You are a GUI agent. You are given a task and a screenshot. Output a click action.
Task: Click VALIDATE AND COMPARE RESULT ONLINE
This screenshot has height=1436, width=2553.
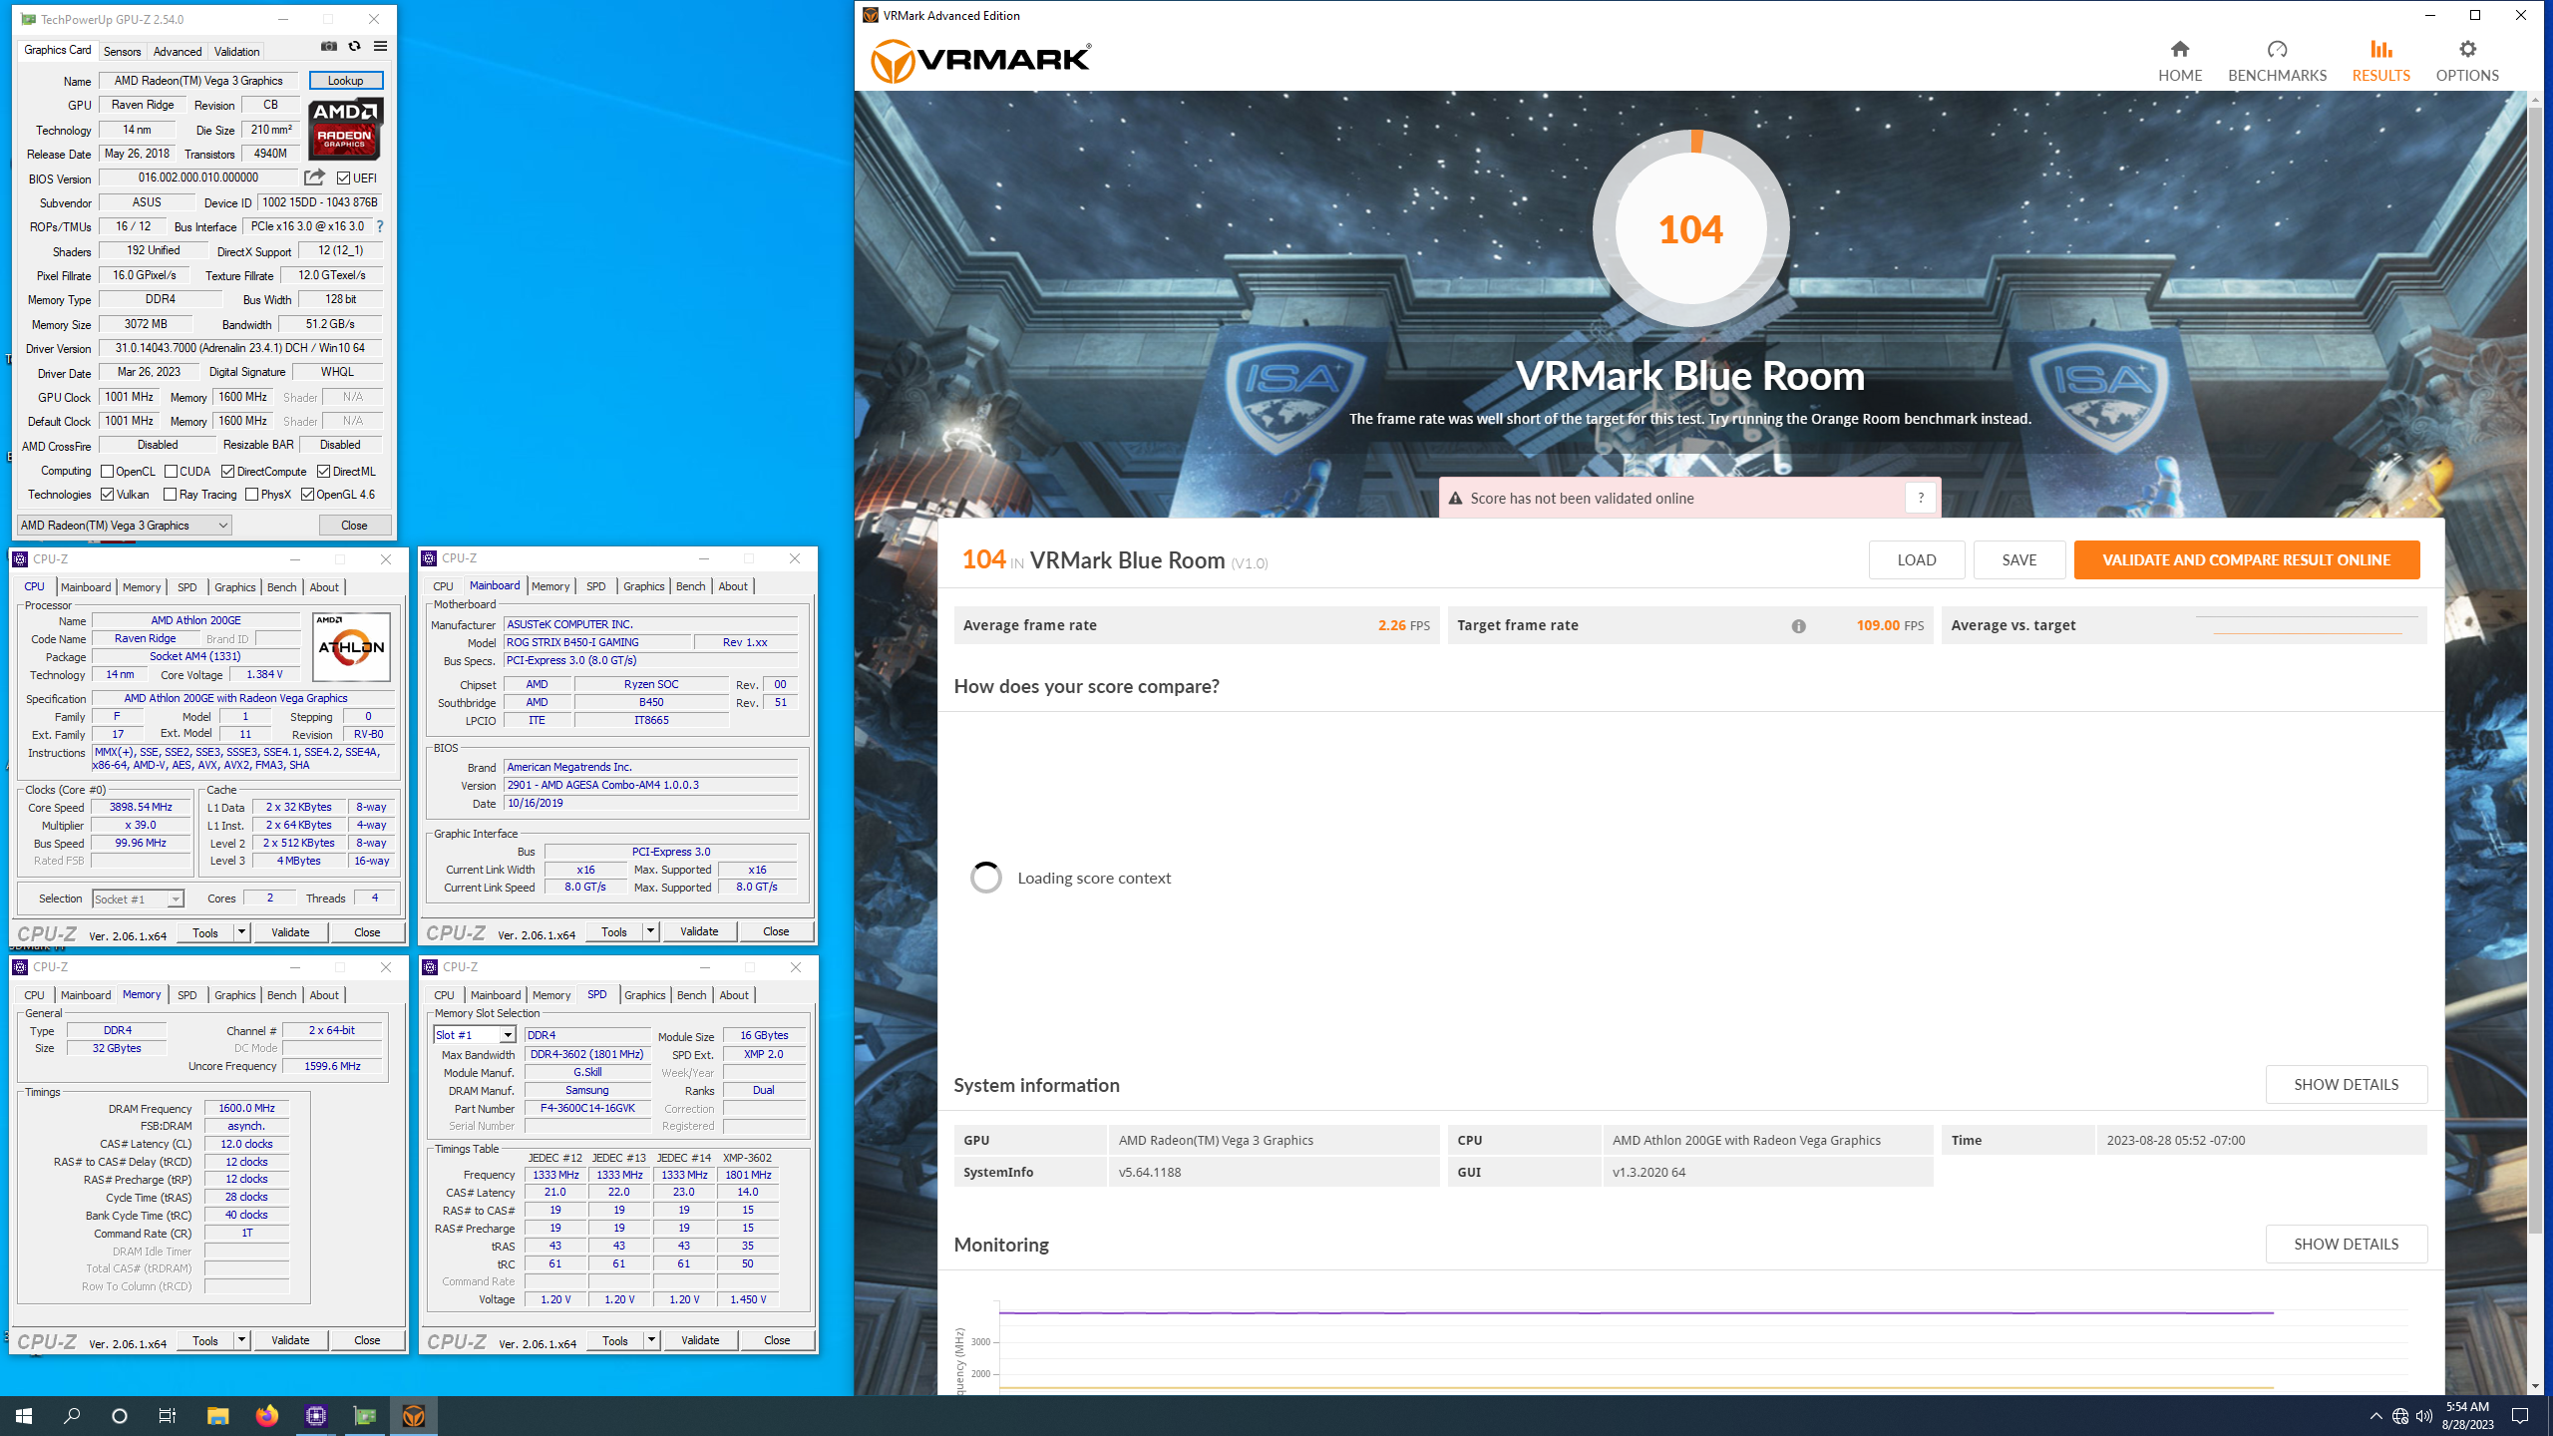point(2247,559)
